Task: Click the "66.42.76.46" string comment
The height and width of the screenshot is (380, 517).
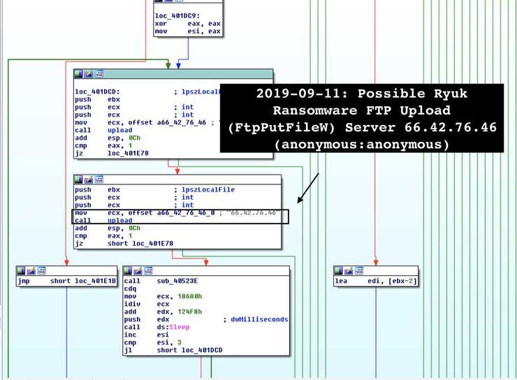Action: tap(253, 212)
